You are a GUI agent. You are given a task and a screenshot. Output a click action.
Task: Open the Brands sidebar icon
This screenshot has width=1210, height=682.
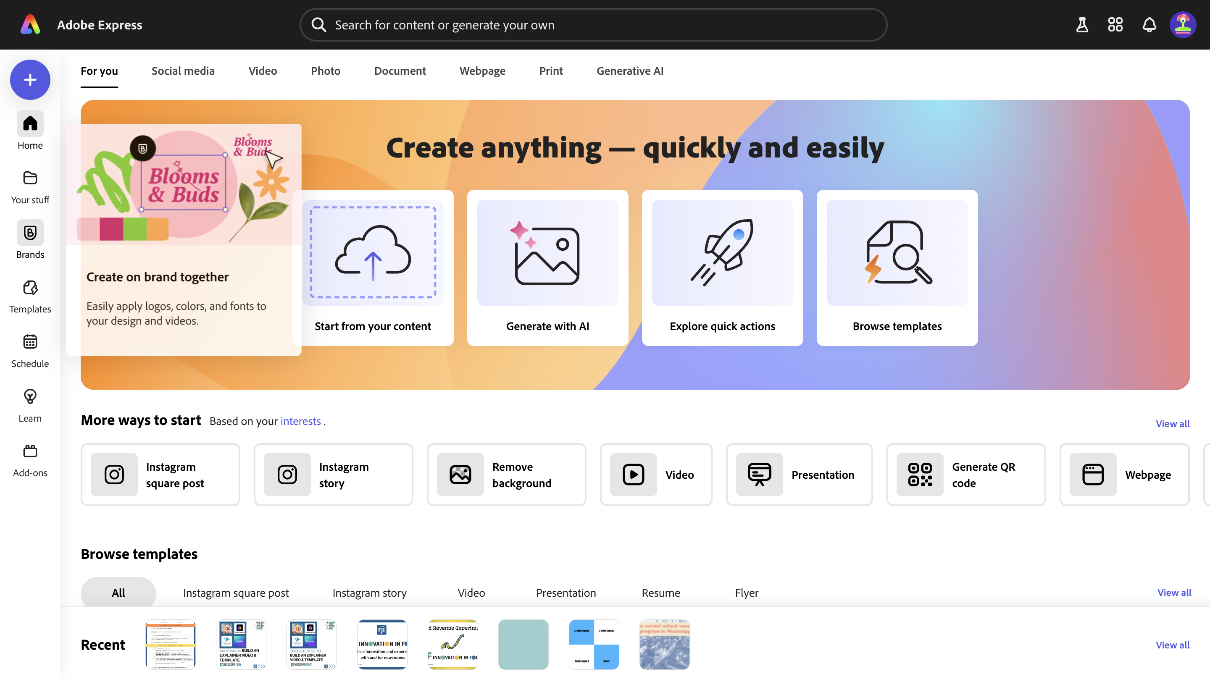click(x=30, y=233)
